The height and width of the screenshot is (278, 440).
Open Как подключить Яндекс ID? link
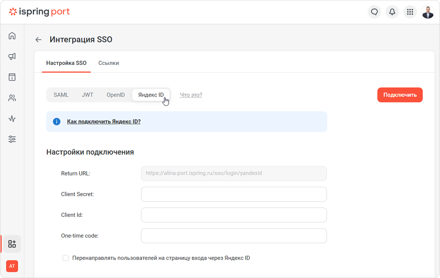pos(104,122)
